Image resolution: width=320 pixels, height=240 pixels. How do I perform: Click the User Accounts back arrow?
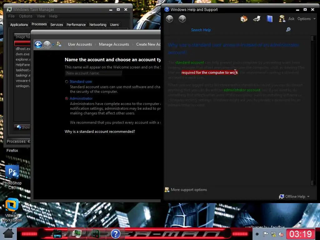click(x=38, y=44)
